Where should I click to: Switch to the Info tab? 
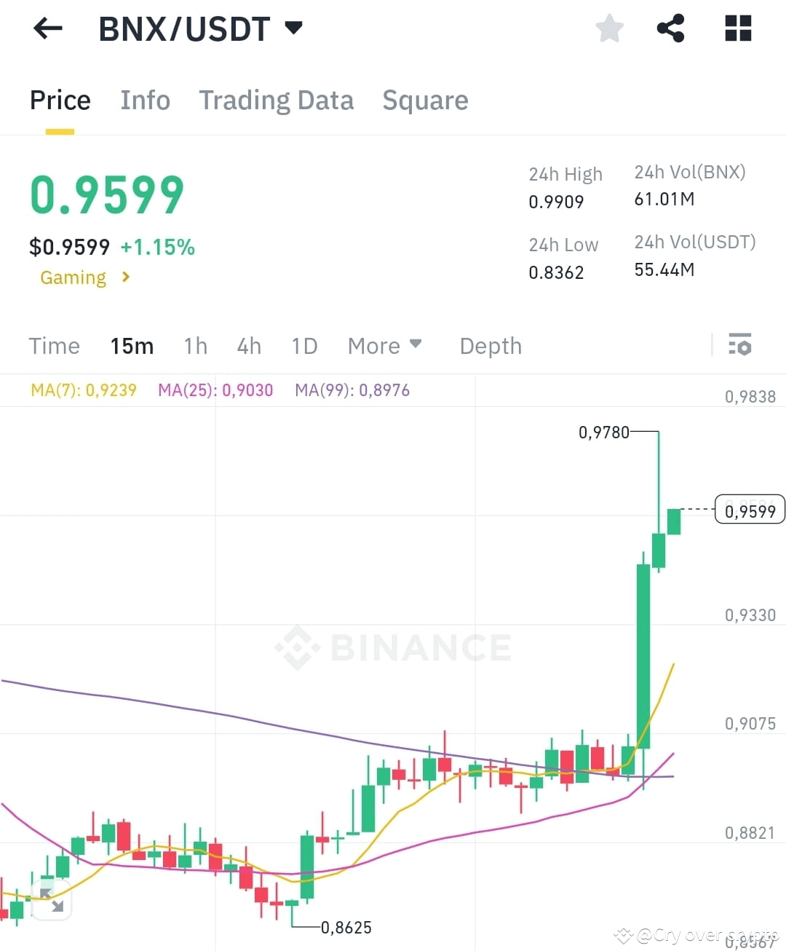pos(146,100)
